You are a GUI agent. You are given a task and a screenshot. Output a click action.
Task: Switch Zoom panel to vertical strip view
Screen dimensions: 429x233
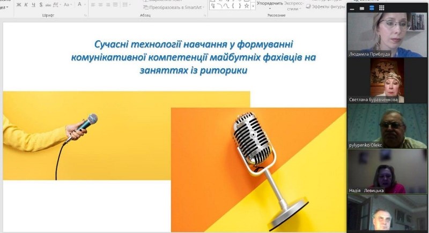372,8
